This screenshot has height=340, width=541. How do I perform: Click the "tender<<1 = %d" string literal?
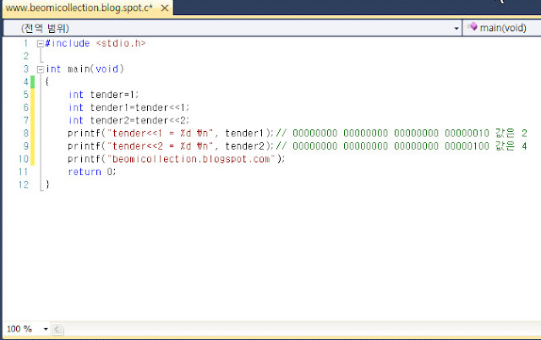click(160, 134)
